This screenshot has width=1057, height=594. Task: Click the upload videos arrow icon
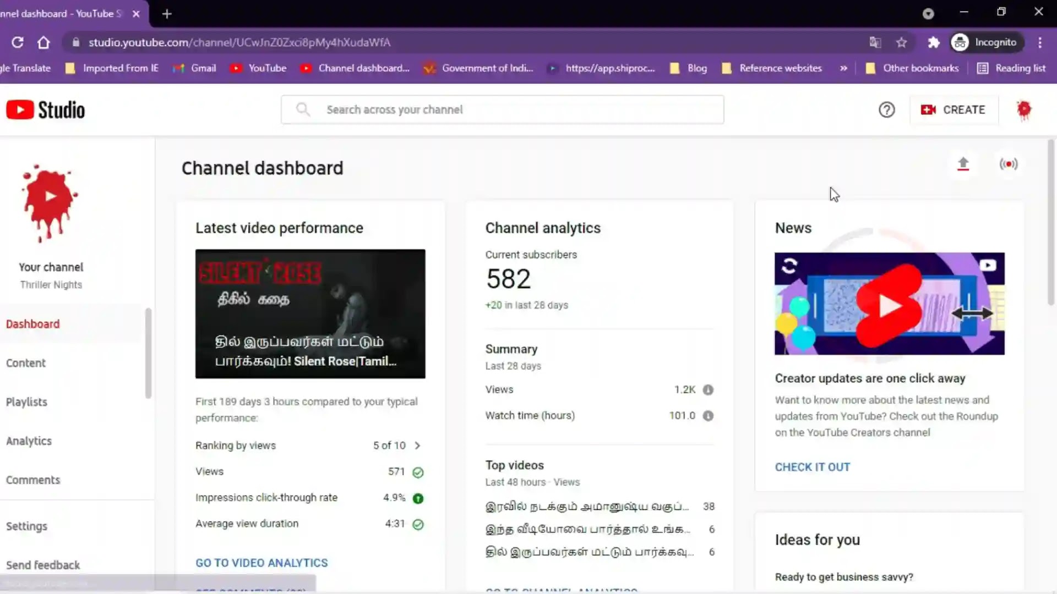pos(963,164)
